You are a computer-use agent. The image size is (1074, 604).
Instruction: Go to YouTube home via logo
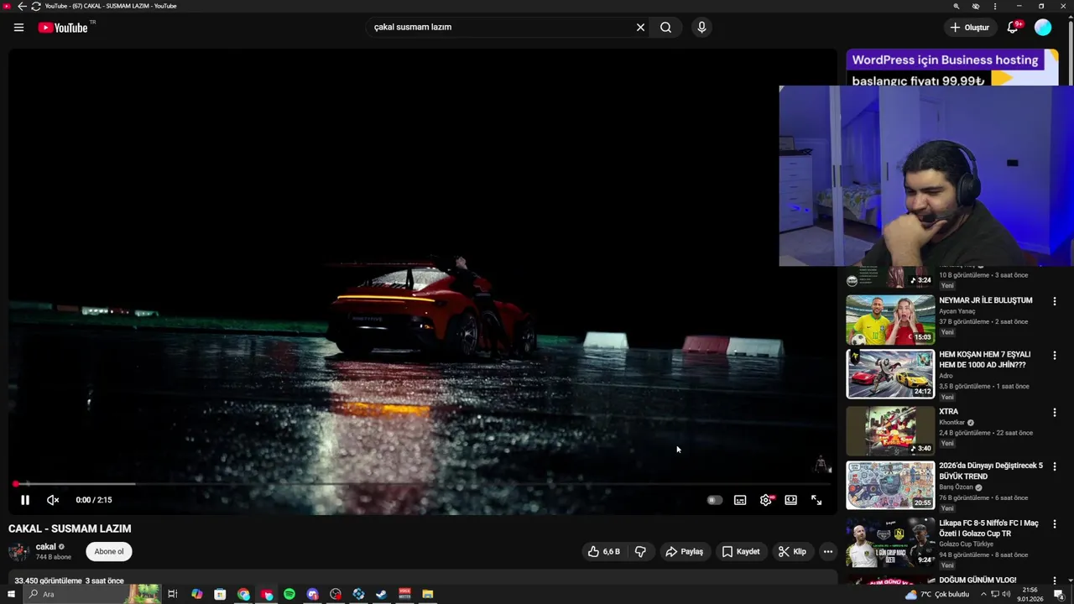tap(63, 28)
